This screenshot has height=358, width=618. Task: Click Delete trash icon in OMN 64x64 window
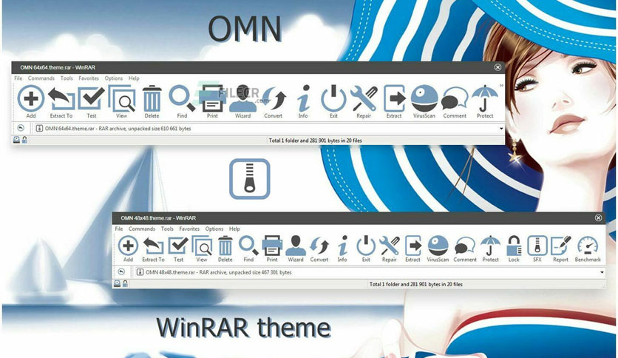(152, 98)
